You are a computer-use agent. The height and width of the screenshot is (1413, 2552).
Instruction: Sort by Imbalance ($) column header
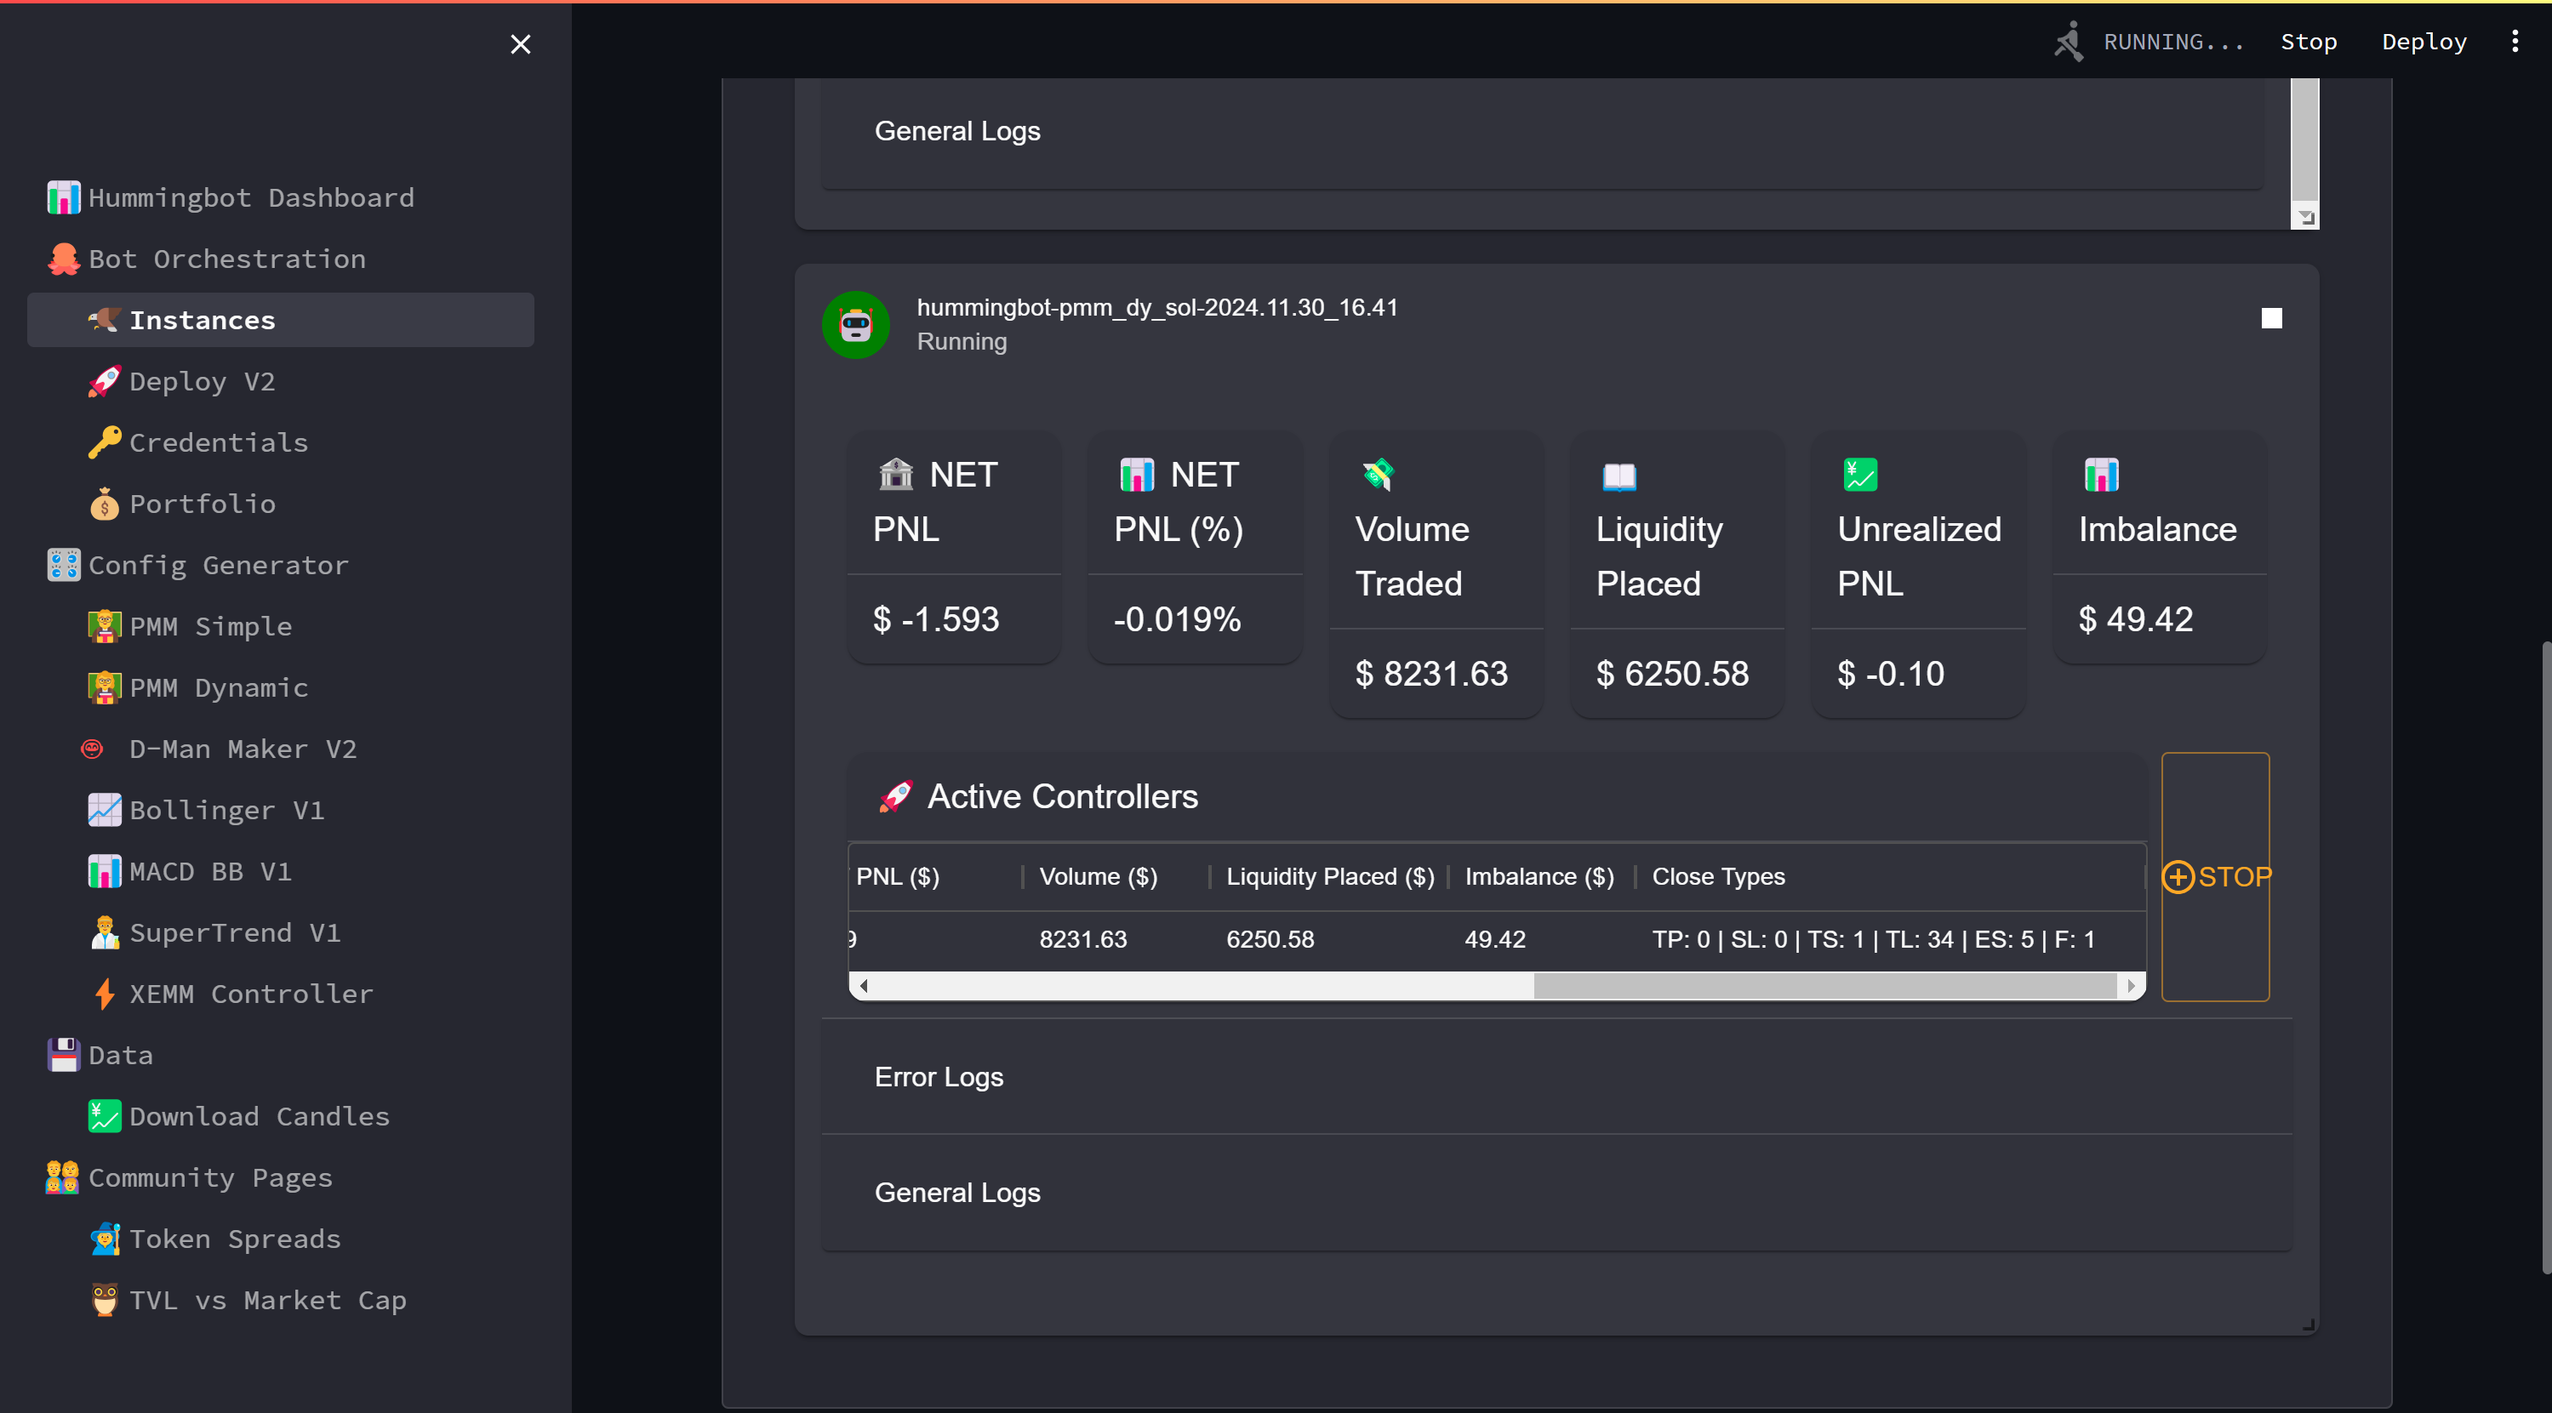click(x=1539, y=877)
